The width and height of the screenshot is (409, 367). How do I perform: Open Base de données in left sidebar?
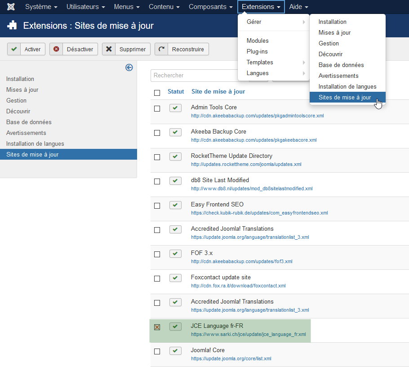[x=29, y=122]
